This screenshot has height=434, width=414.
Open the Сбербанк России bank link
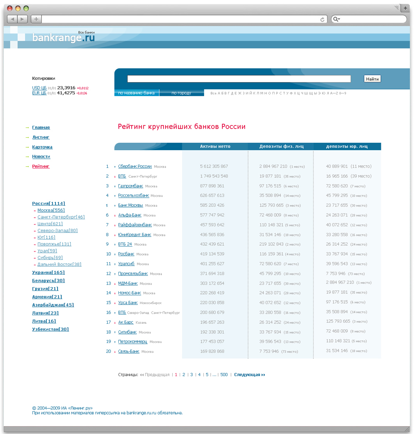point(135,167)
